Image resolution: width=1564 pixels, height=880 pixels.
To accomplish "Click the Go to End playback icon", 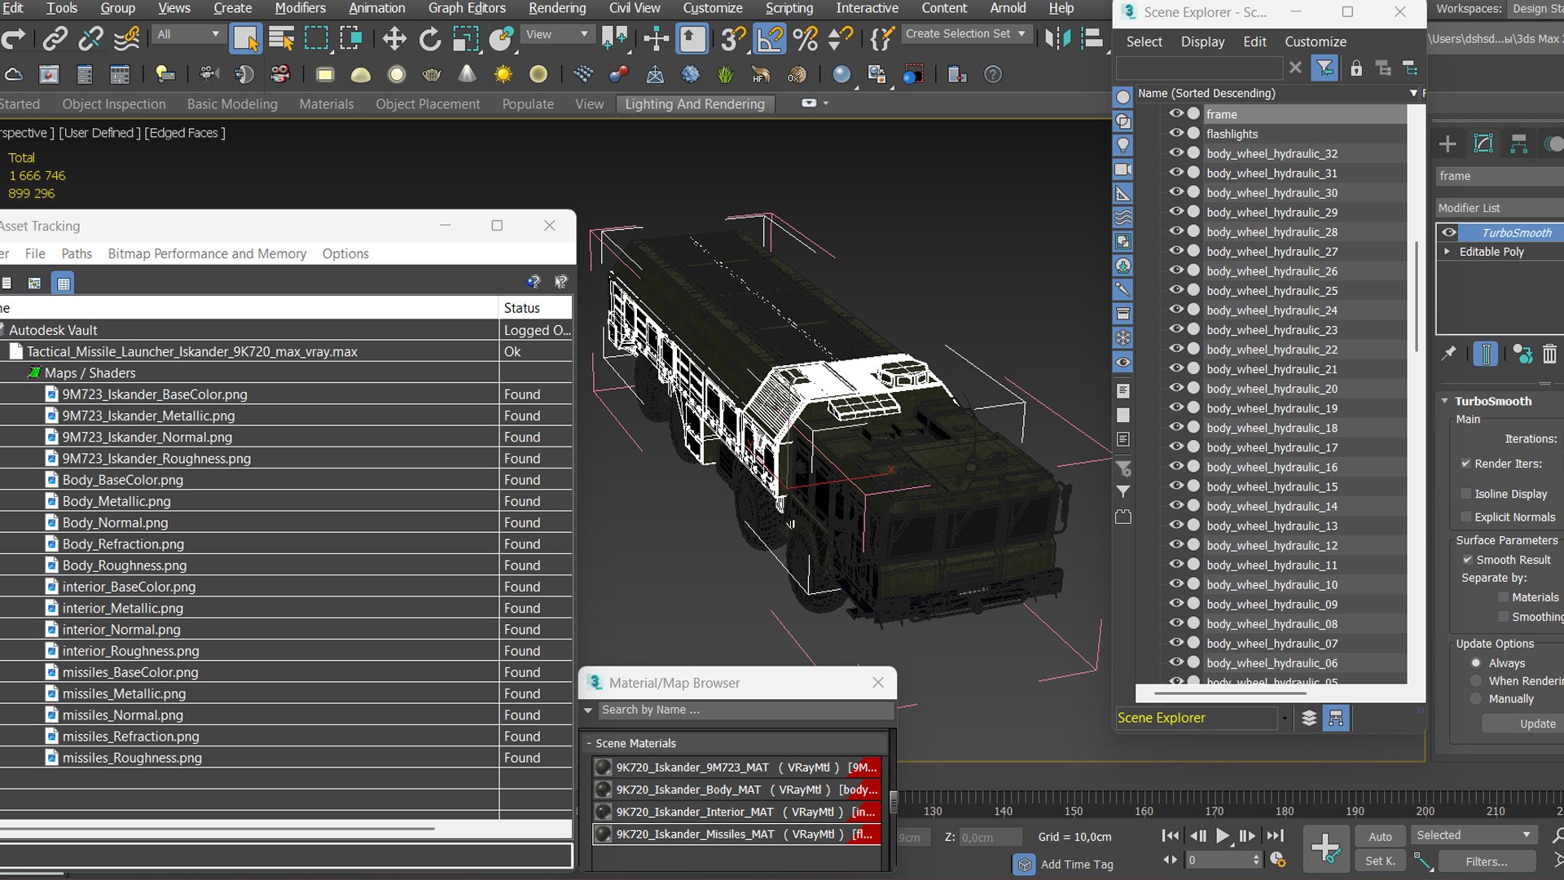I will (x=1276, y=836).
